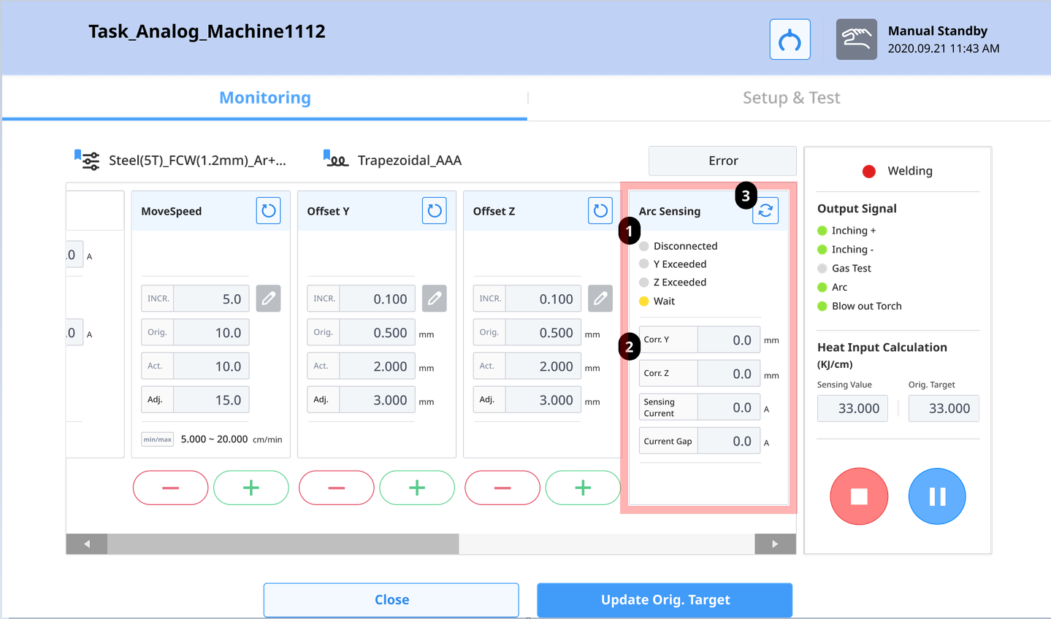Increase Offset Y with the plus button
This screenshot has height=619, width=1051.
(416, 488)
